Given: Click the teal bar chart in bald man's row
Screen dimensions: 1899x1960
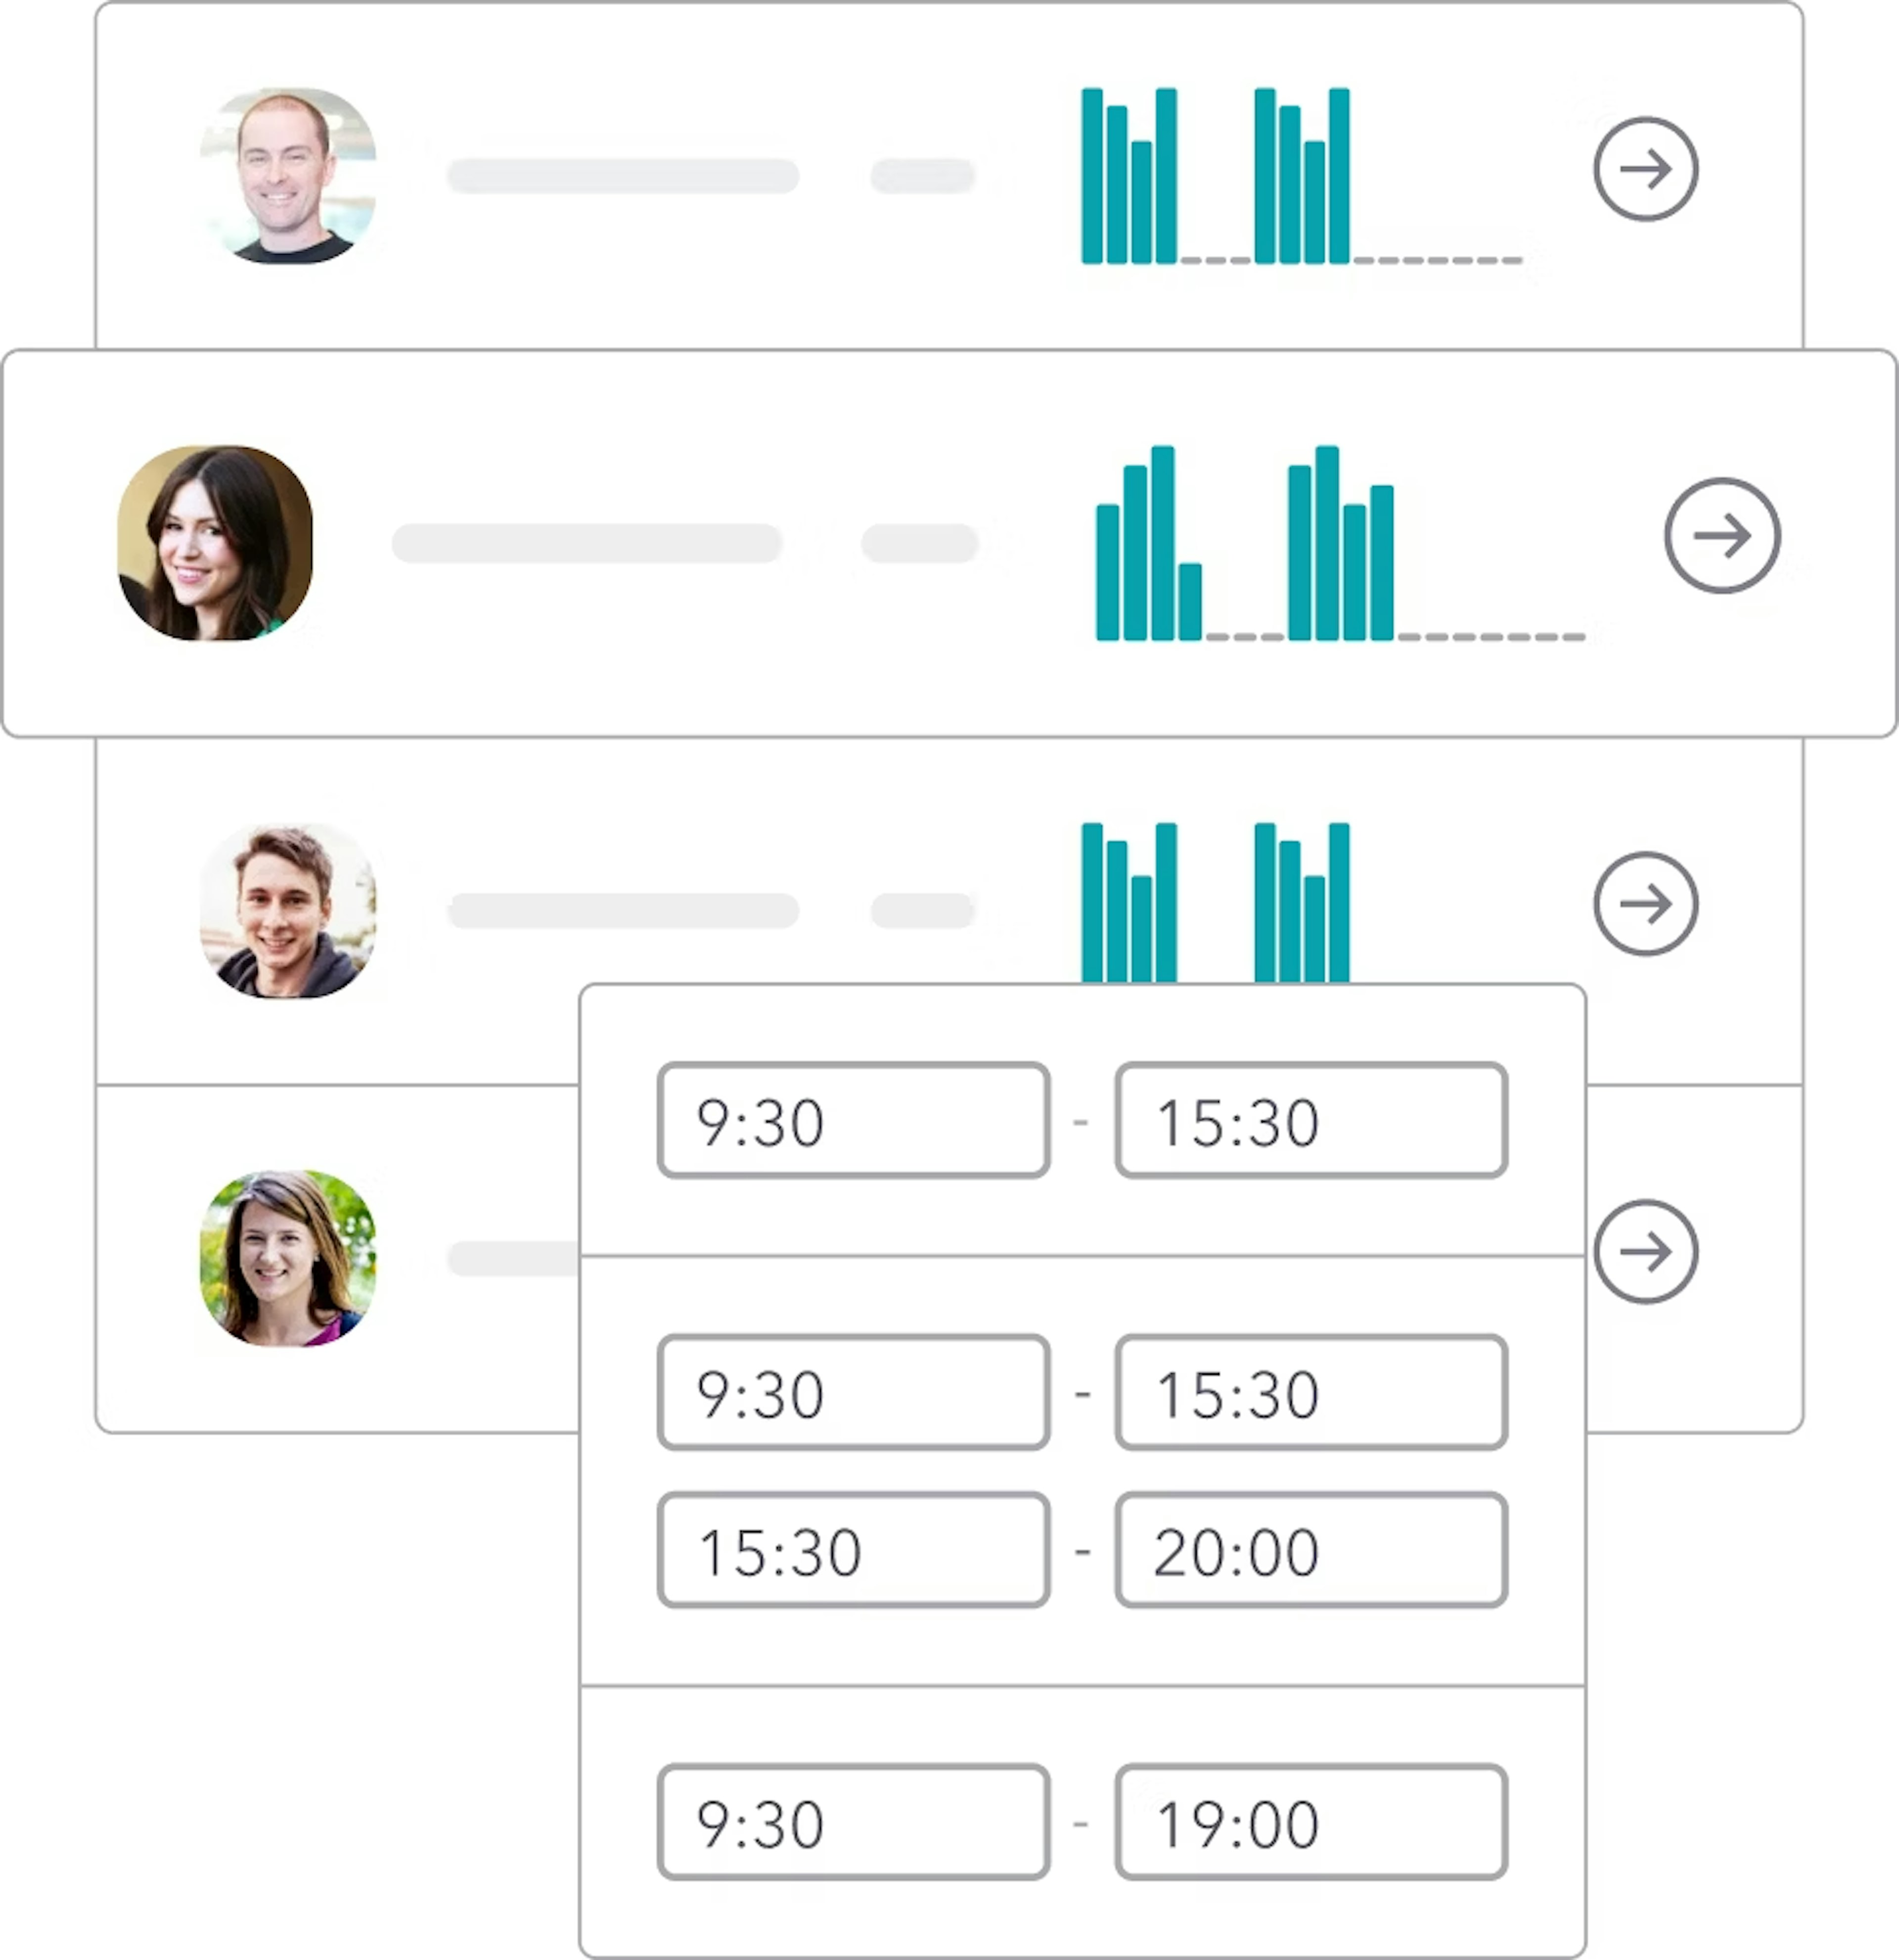Looking at the screenshot, I should click(x=1215, y=177).
